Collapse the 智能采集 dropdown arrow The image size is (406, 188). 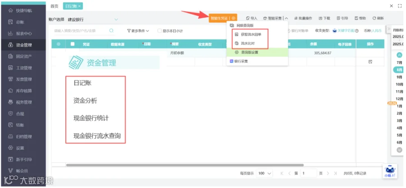point(286,18)
